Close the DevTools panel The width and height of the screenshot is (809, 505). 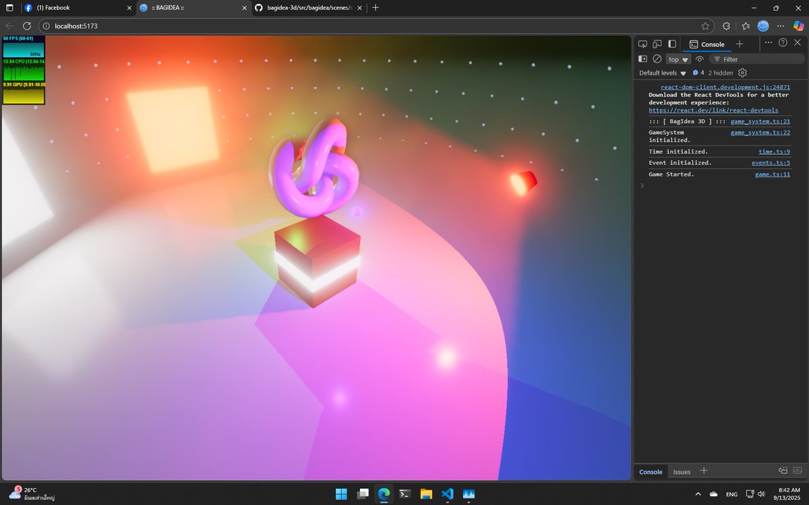pyautogui.click(x=797, y=42)
